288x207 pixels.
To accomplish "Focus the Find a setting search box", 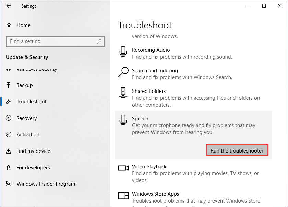I will [55, 41].
